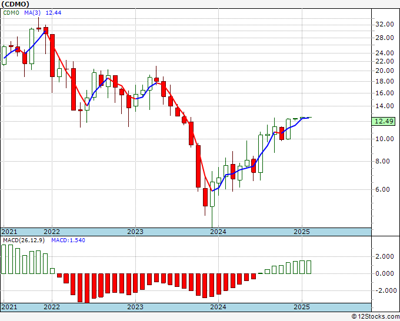Click the 10.00 price axis label
Viewport: 400px width, 321px height.
click(385, 139)
